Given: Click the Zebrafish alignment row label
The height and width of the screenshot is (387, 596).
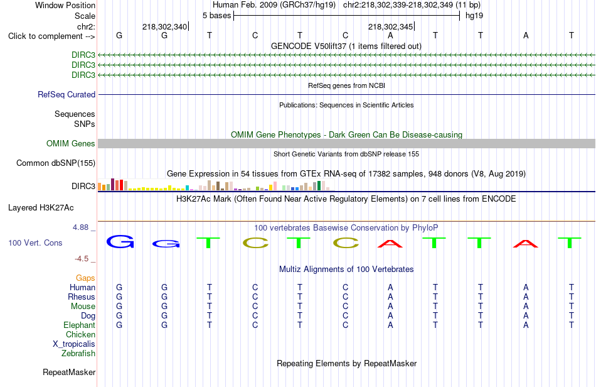Looking at the screenshot, I should tap(78, 354).
